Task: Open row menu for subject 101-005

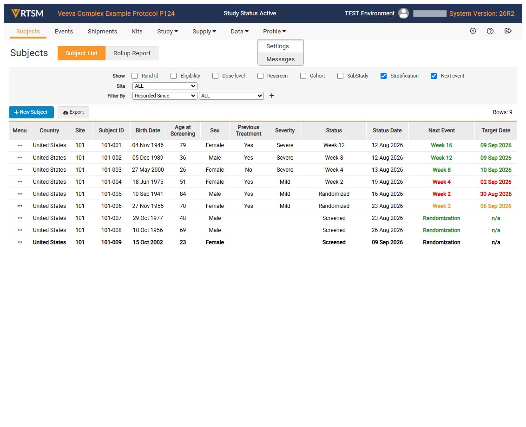Action: (x=20, y=194)
